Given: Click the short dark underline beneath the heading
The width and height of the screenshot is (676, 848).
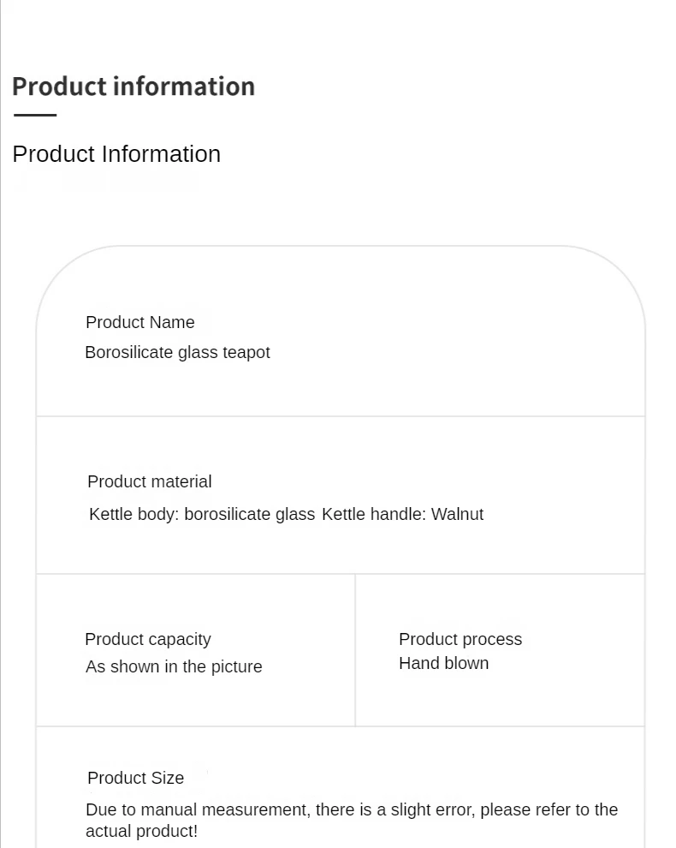Looking at the screenshot, I should click(x=35, y=115).
